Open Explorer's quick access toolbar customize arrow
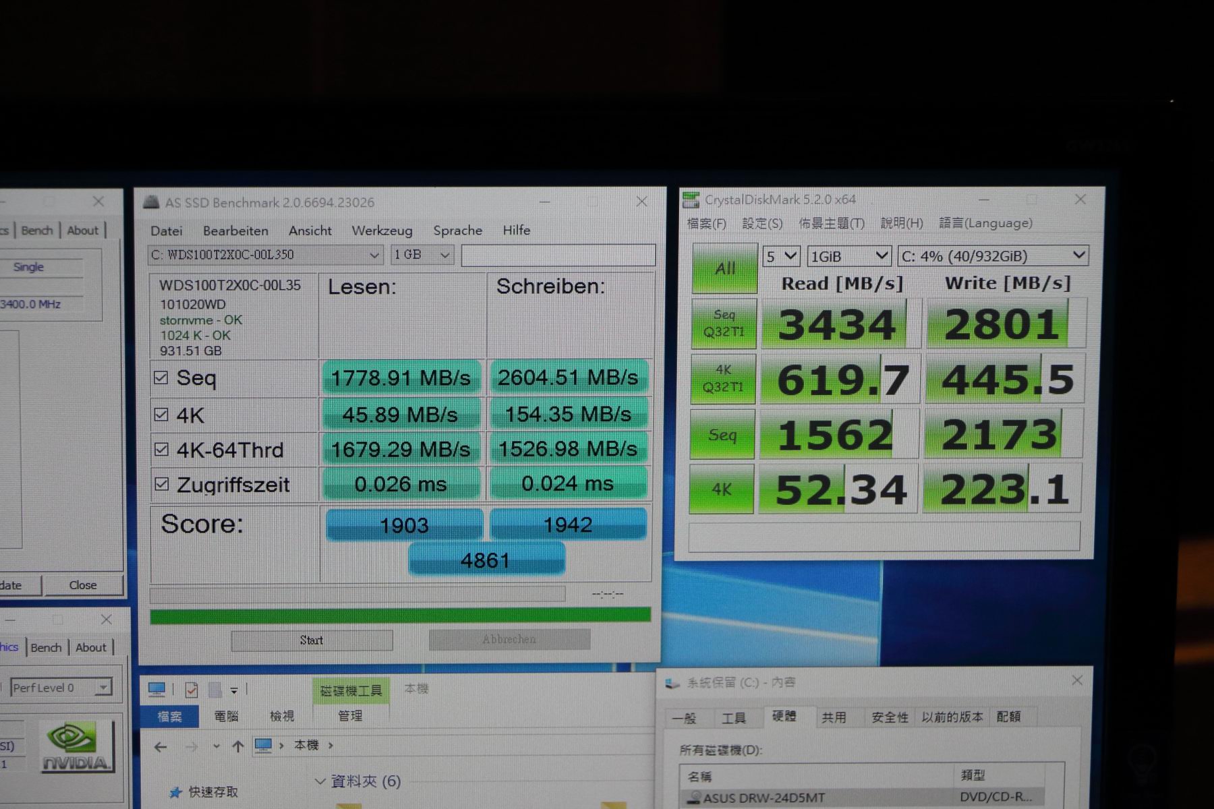The width and height of the screenshot is (1214, 809). click(x=234, y=690)
